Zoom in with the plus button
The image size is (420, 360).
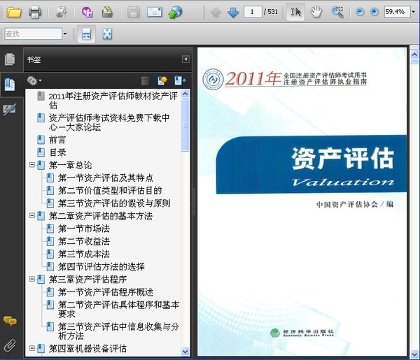coord(374,12)
